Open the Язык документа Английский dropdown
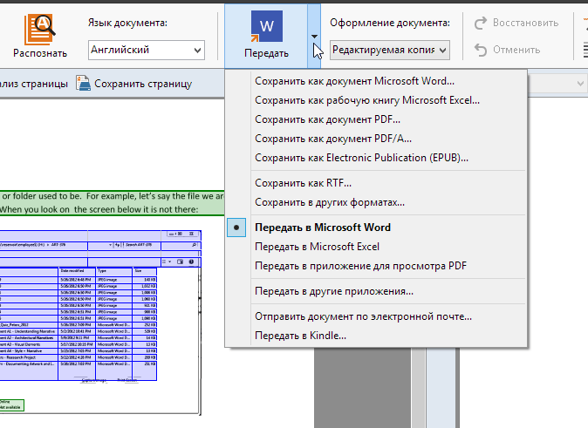This screenshot has height=428, width=588. [x=147, y=50]
